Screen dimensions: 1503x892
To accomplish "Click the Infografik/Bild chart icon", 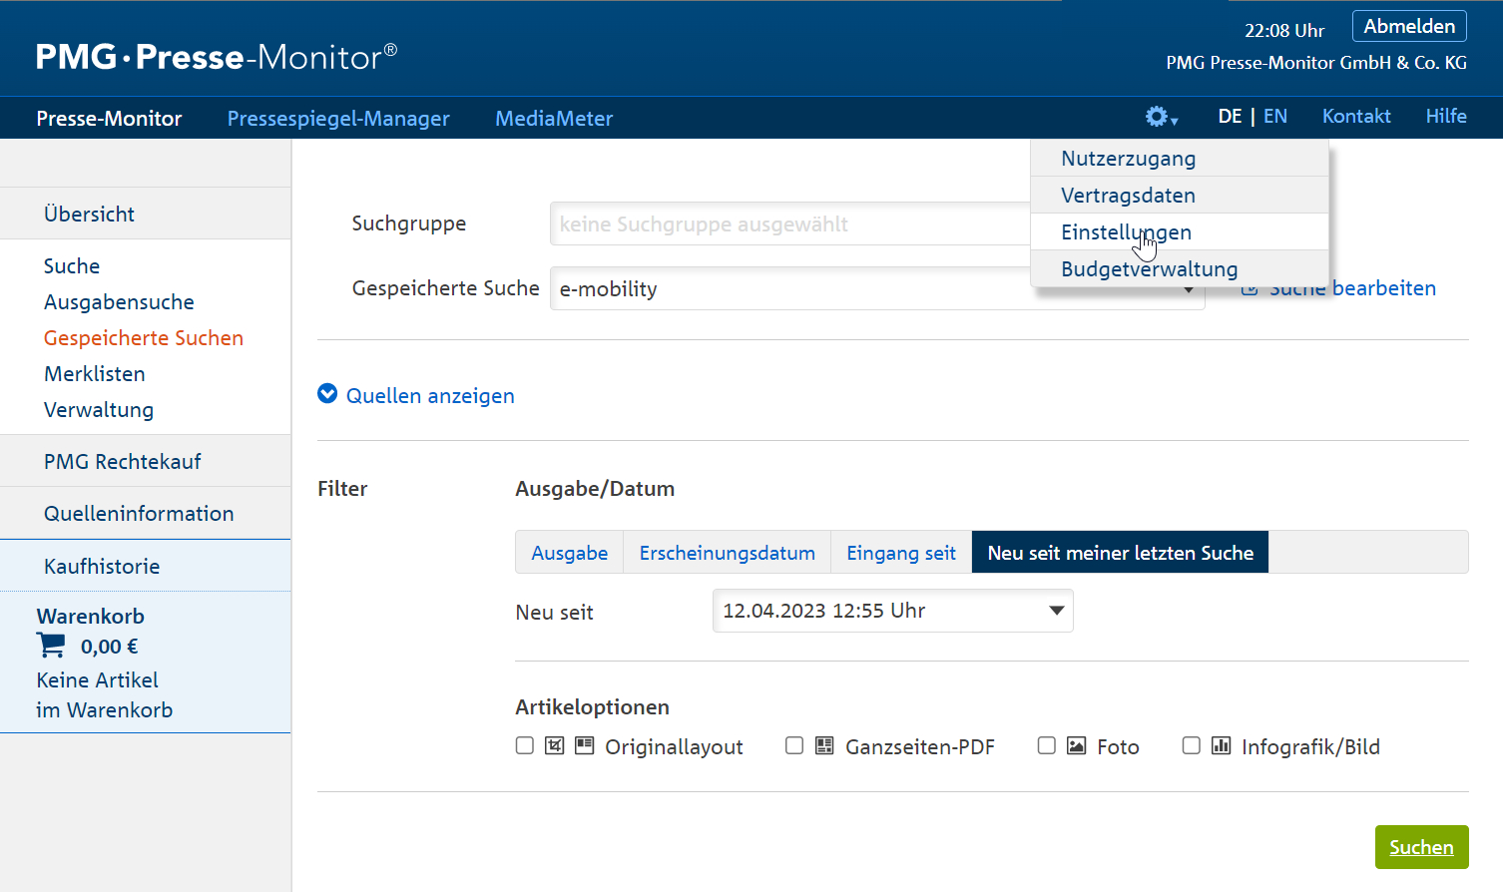I will [1221, 745].
